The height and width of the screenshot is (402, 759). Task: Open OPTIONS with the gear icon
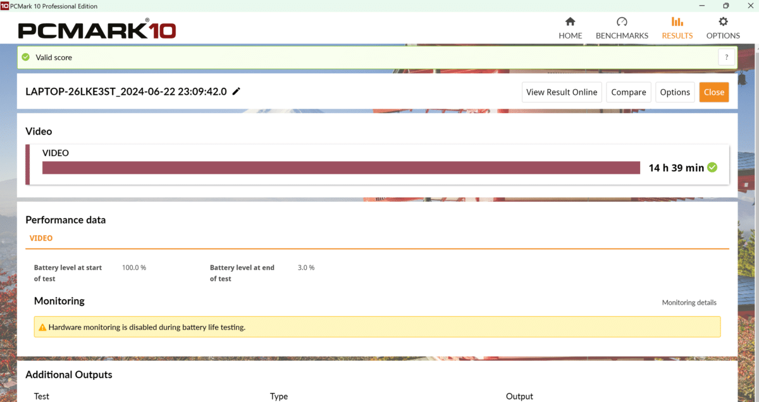tap(723, 28)
